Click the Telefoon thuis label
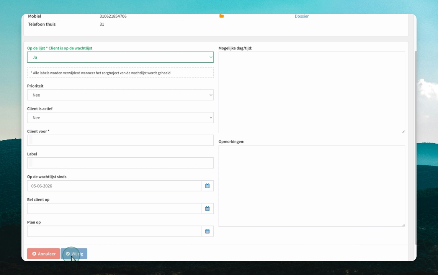Image resolution: width=438 pixels, height=275 pixels. pyautogui.click(x=42, y=24)
